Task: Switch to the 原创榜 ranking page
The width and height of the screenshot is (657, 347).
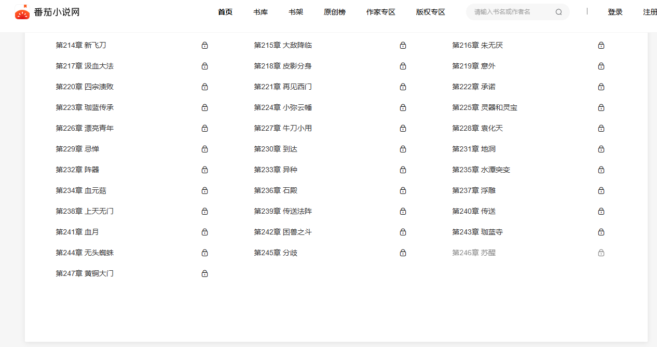Action: 335,12
